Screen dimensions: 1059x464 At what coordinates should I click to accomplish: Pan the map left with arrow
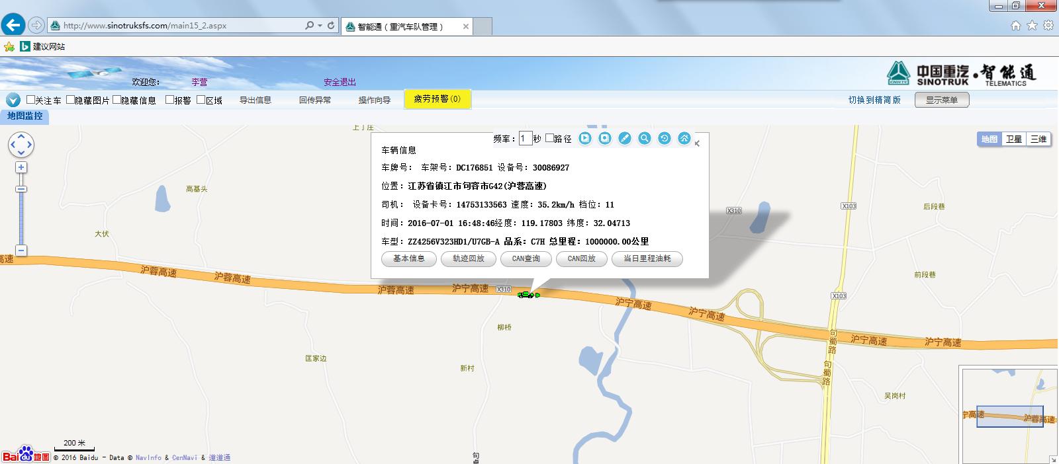(x=13, y=145)
